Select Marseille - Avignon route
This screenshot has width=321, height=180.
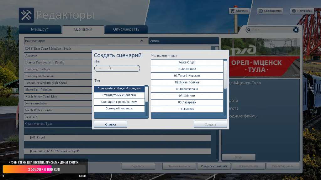point(58,90)
